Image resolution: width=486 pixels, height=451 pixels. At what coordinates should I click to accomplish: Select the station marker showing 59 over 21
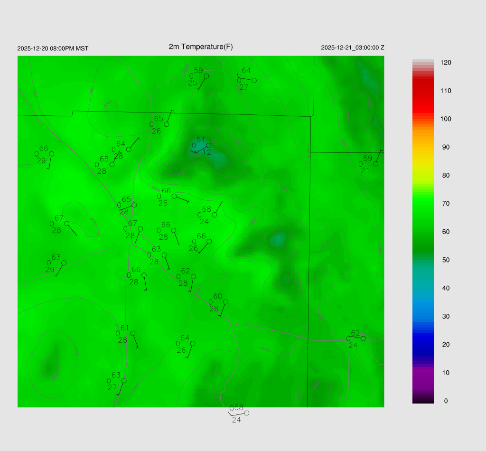(375, 164)
